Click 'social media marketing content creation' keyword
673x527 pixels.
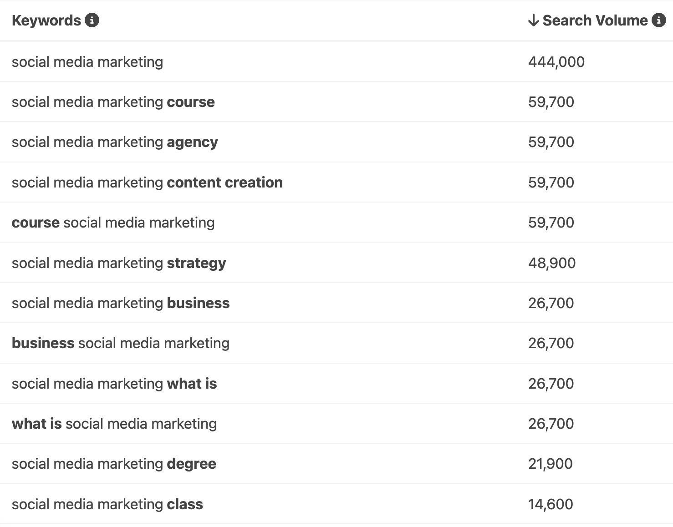(x=147, y=182)
